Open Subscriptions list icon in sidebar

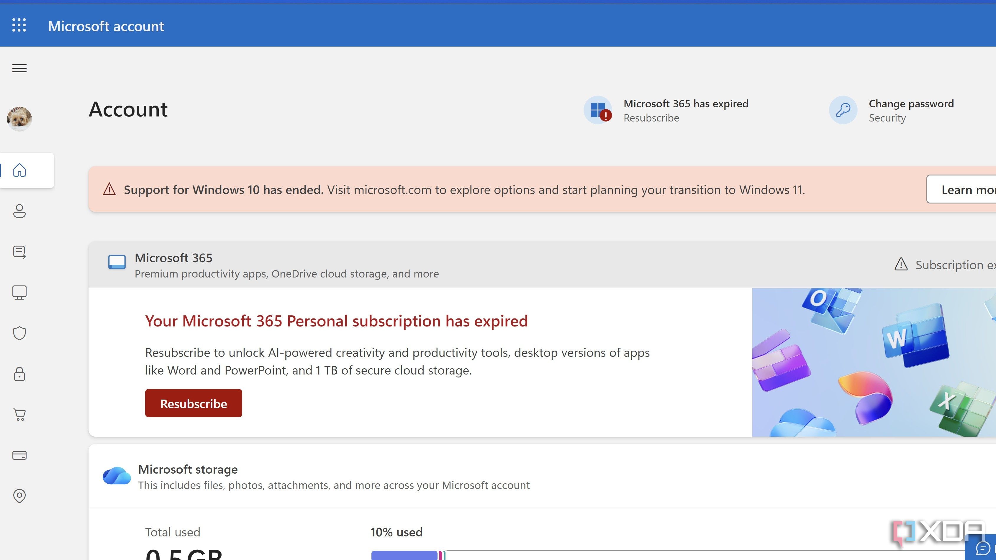[x=19, y=252]
